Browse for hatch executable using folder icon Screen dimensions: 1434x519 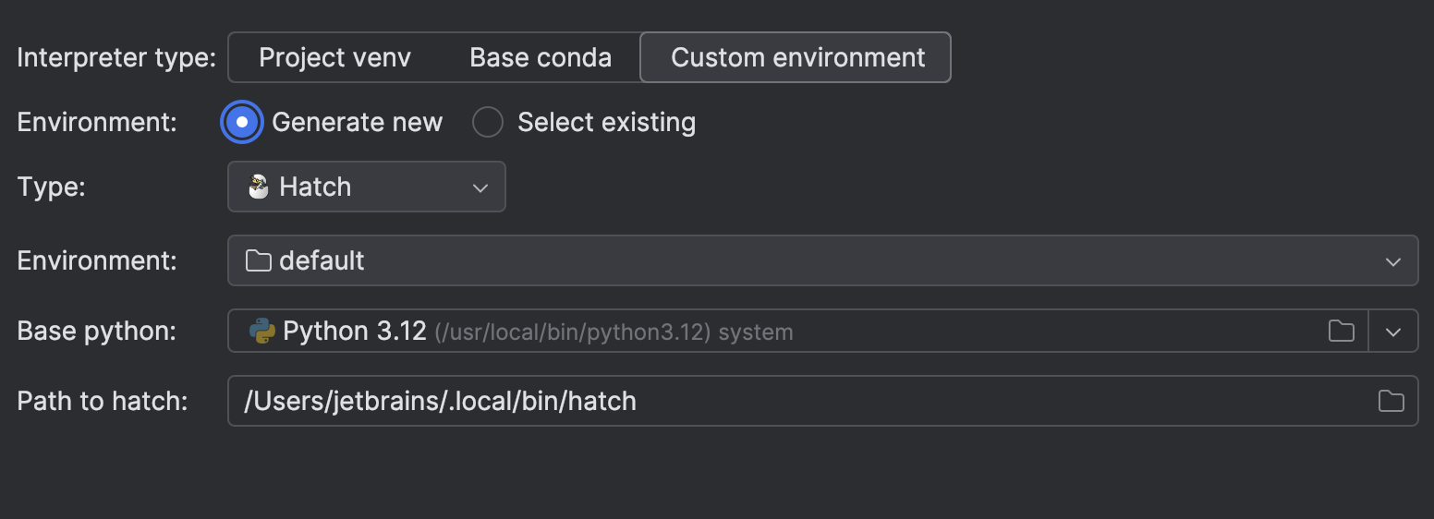click(x=1391, y=401)
